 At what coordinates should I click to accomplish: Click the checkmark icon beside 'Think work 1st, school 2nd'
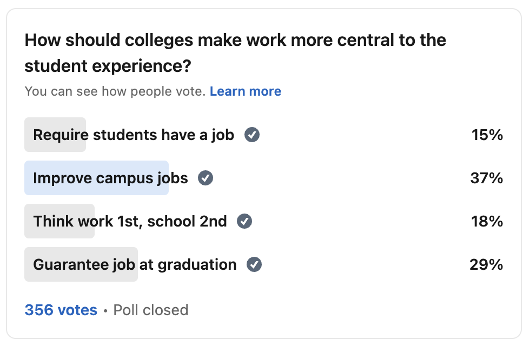tap(244, 221)
